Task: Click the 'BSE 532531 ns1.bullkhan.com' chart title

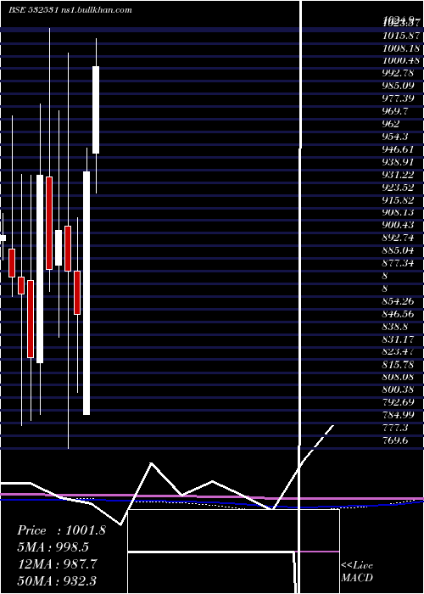Action: point(70,10)
